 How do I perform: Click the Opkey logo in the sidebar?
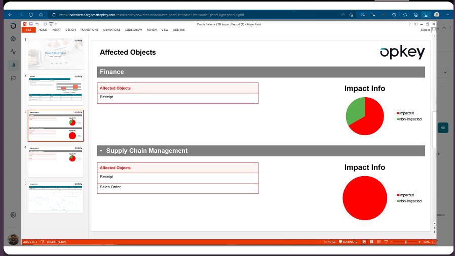tap(13, 26)
